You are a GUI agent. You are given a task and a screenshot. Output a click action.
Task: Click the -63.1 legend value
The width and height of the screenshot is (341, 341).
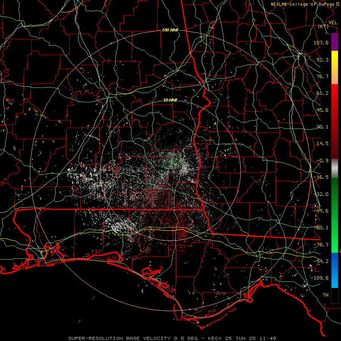(x=321, y=228)
